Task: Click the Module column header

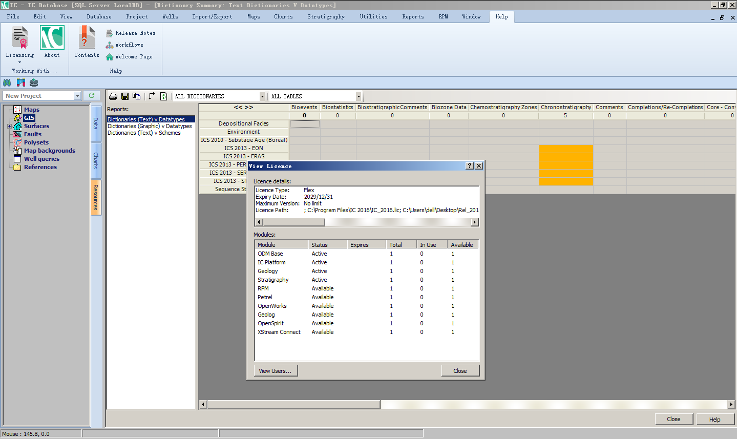Action: pos(281,245)
